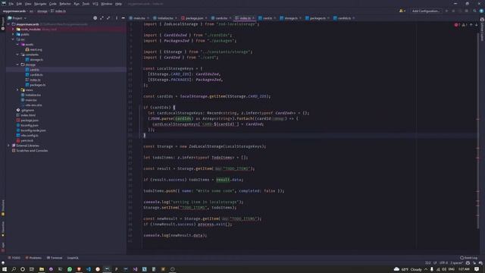Screen dimensions: 485x273
Task: Click the LF line separator indicator
Action: [435, 263]
